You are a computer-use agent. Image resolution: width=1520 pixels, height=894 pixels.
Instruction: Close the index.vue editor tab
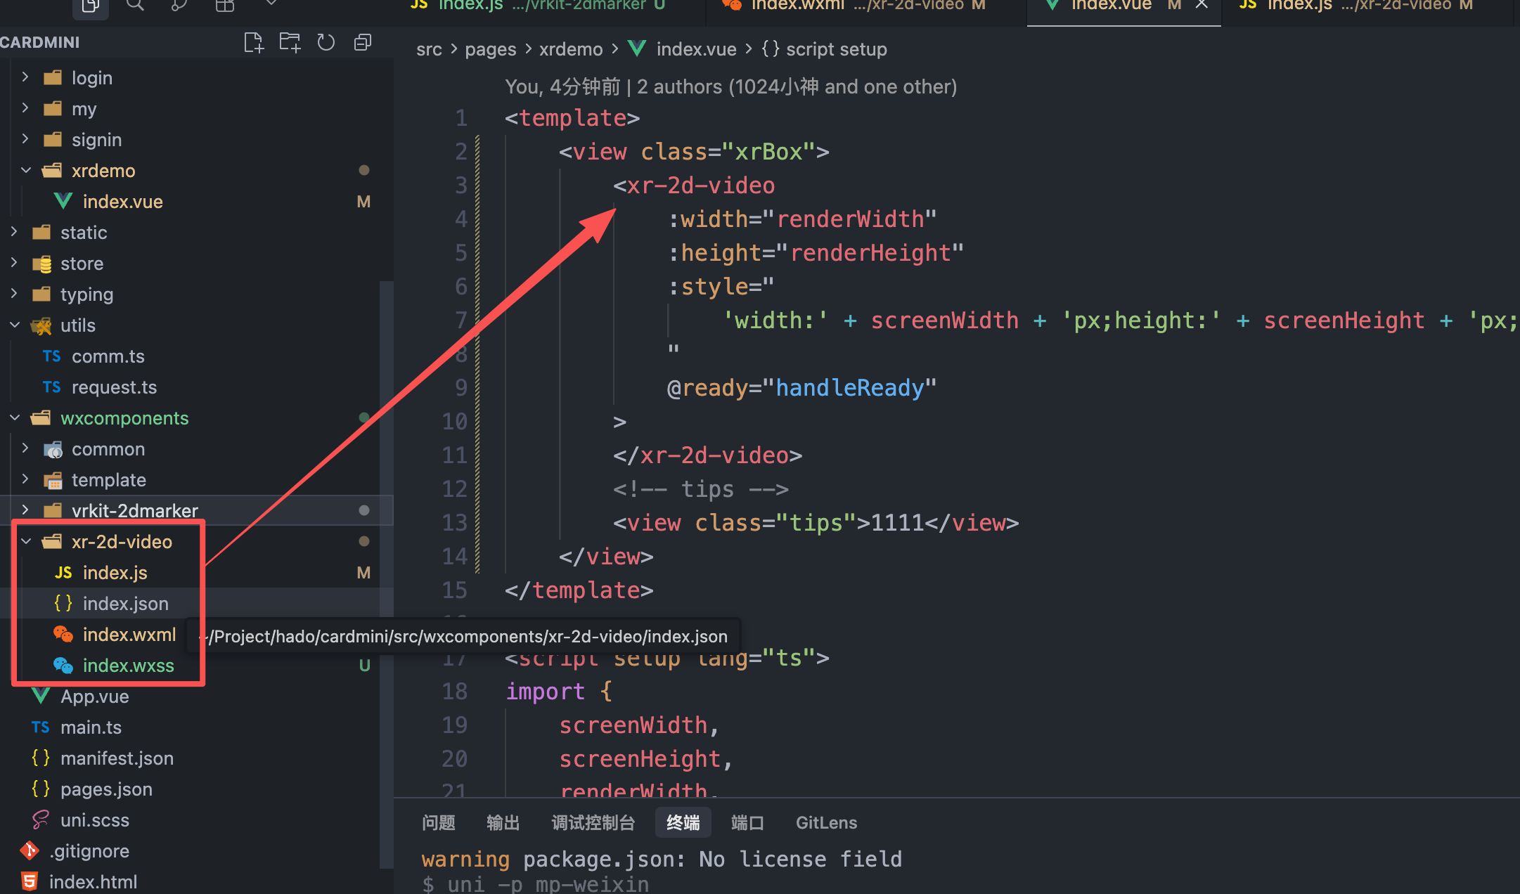tap(1202, 6)
